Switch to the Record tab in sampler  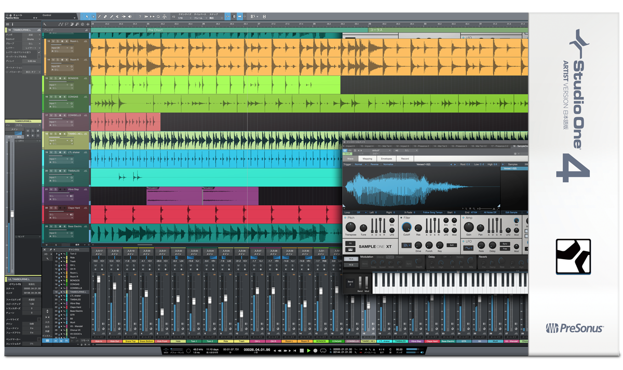click(x=405, y=159)
